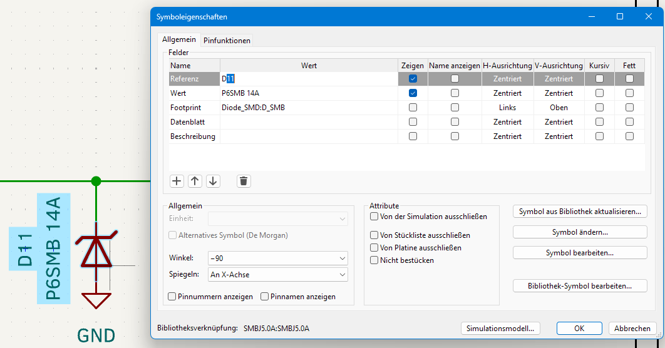Open H-Ausrichtung dropdown for Footprint row
The height and width of the screenshot is (348, 665).
(x=507, y=108)
